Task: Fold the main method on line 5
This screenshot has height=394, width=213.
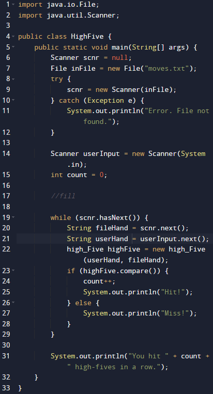Action: 13,47
